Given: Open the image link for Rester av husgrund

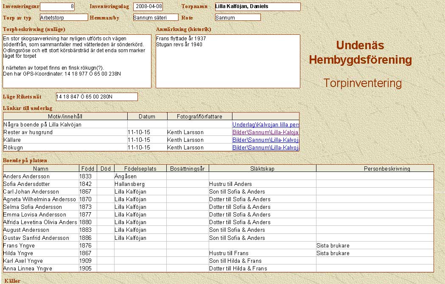Looking at the screenshot, I should (x=266, y=132).
